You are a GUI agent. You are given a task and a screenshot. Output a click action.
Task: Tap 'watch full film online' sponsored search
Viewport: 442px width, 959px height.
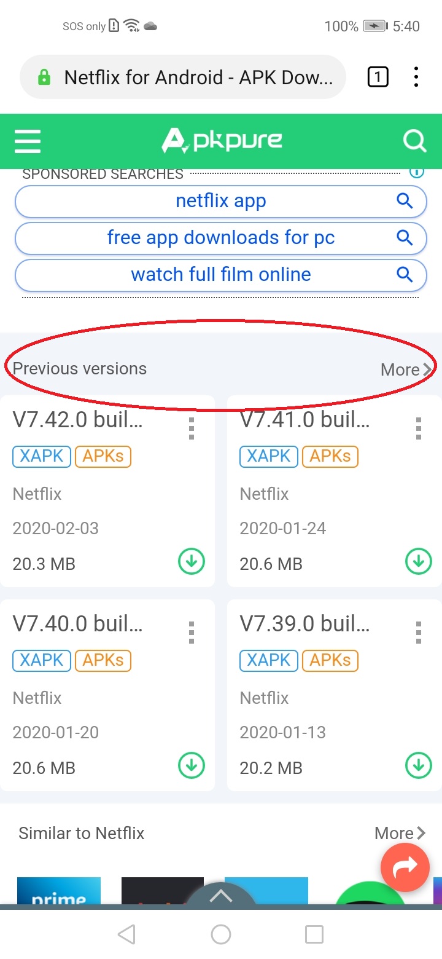click(221, 274)
